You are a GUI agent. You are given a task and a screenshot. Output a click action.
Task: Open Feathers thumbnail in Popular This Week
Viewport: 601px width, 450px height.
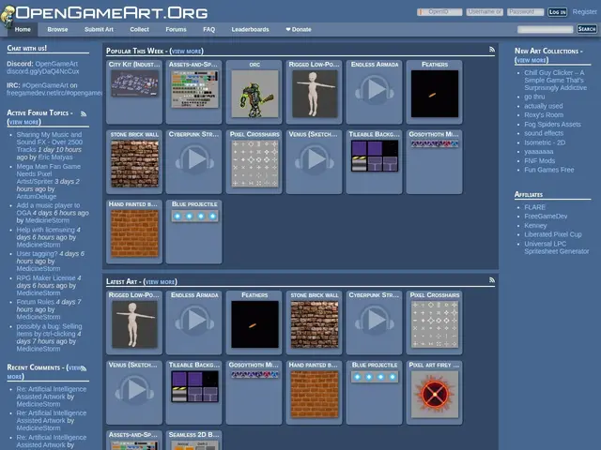tap(435, 94)
